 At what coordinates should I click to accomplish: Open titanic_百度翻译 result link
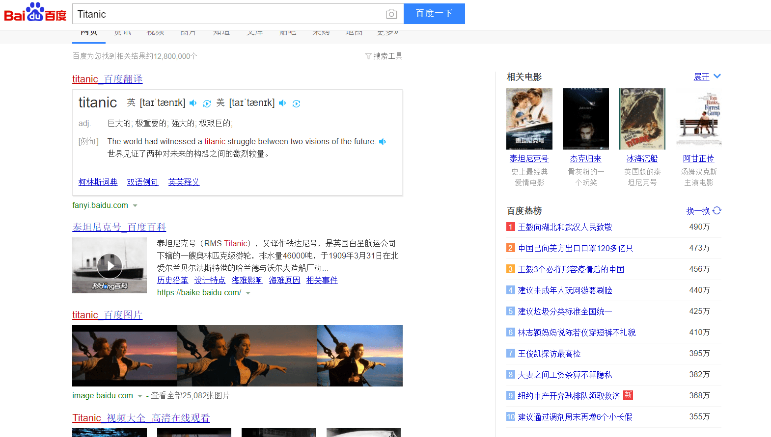[x=108, y=79]
